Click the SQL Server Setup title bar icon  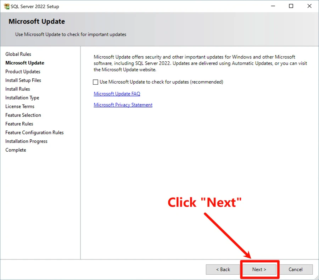(x=6, y=6)
